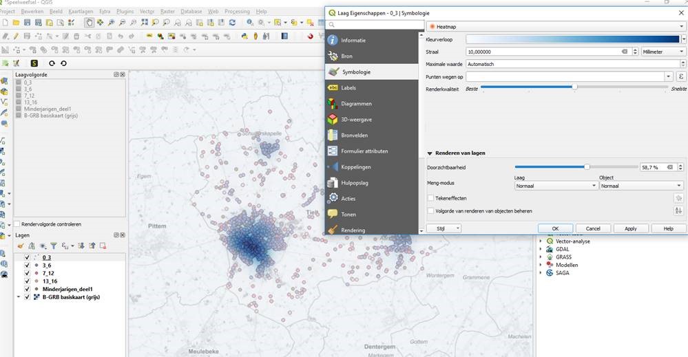Open the Laag blend mode dropdown
This screenshot has height=357, width=688.
click(556, 186)
